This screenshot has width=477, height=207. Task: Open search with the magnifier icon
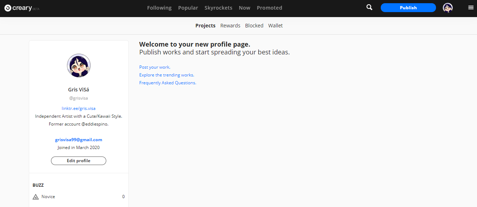[369, 7]
